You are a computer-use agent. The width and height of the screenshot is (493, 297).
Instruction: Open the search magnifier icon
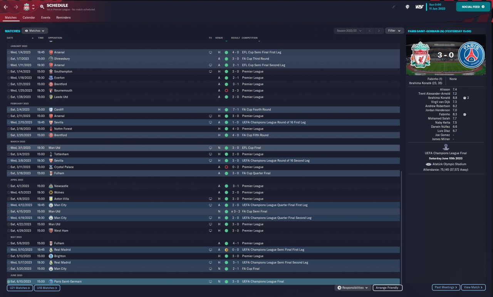[42, 7]
